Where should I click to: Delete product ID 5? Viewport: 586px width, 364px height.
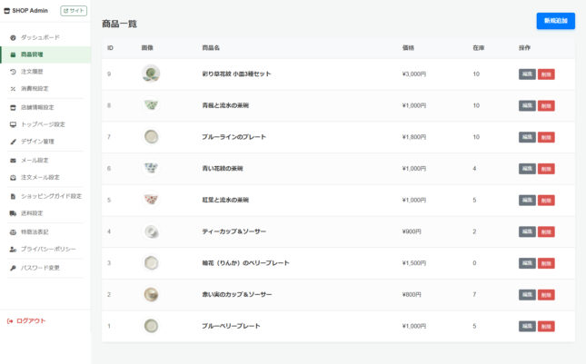coord(546,200)
